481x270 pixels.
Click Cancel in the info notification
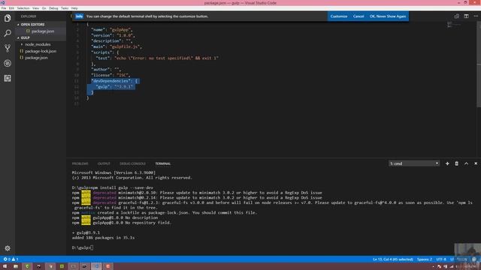(x=358, y=16)
